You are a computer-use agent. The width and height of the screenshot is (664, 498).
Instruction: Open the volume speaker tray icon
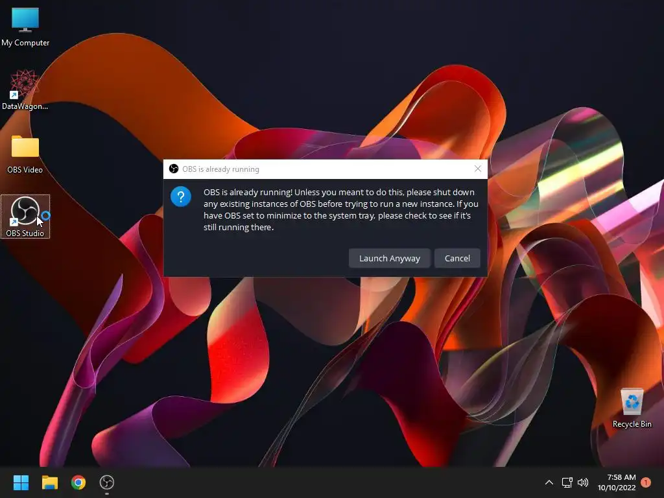[583, 482]
